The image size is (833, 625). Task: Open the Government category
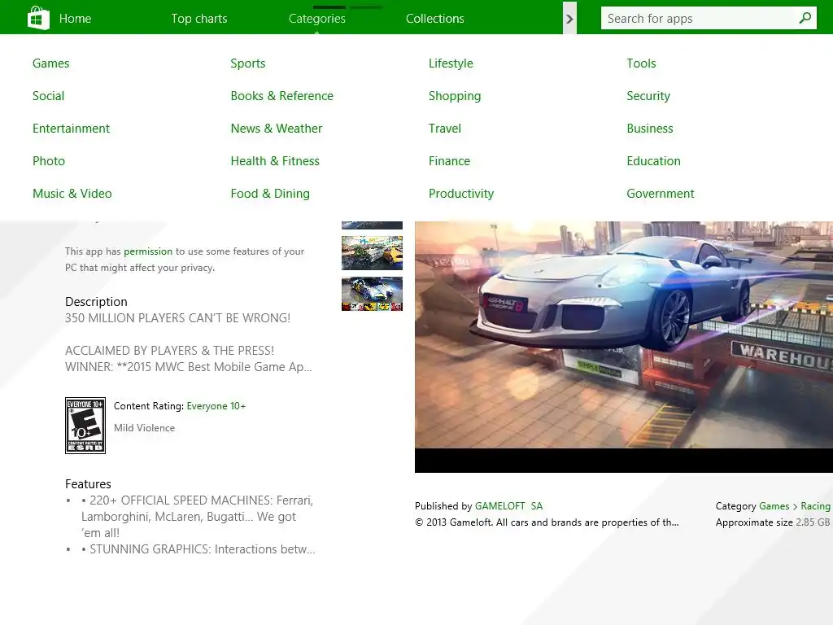pyautogui.click(x=661, y=193)
